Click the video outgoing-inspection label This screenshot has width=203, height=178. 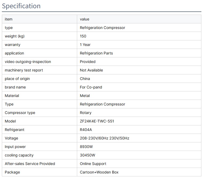[x=28, y=62]
